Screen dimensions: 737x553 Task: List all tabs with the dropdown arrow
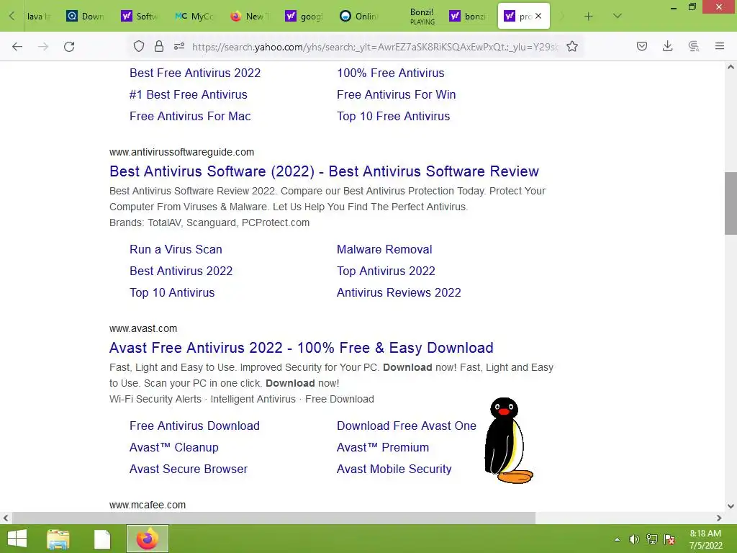[618, 16]
